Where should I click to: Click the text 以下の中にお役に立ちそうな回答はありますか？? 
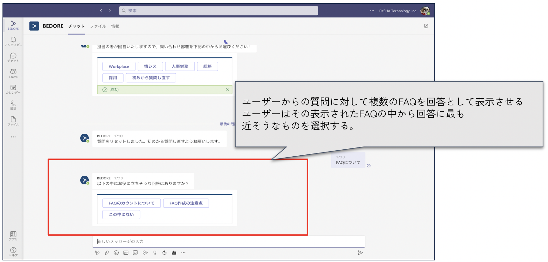(143, 184)
